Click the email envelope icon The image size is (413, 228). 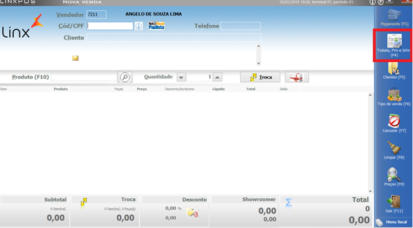coord(76,58)
